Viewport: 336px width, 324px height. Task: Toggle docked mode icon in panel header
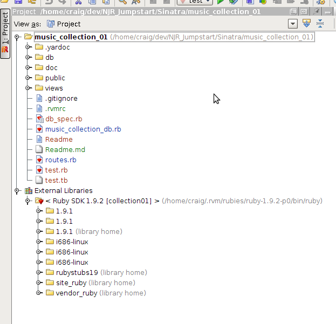pos(304,11)
